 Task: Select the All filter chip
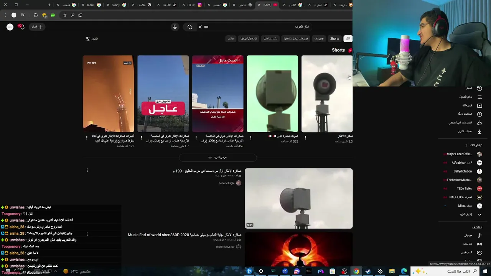pos(348,39)
